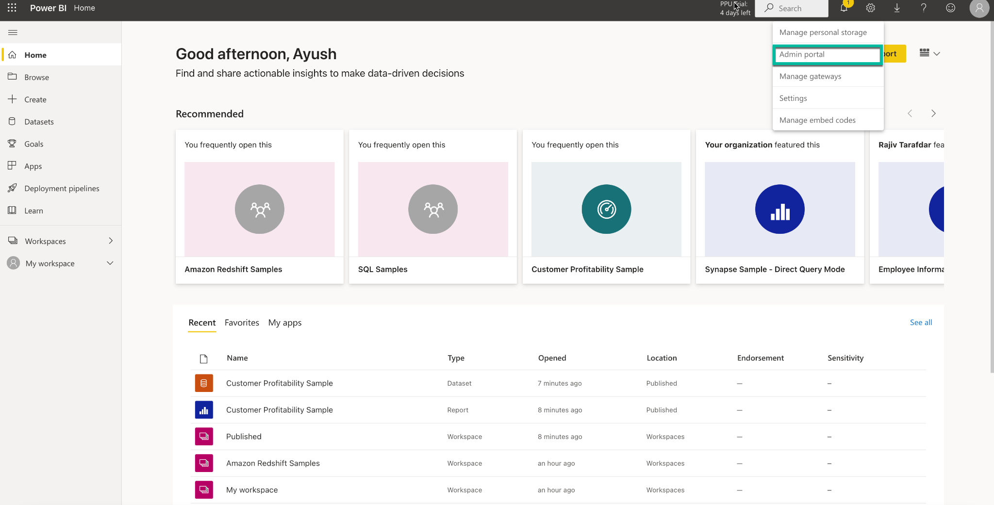Sort by the Endorsement column header

point(761,358)
